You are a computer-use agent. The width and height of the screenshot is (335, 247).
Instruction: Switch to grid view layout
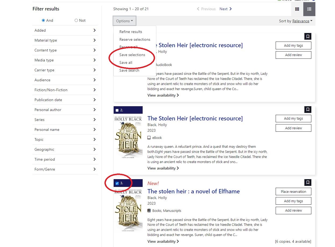[x=297, y=9]
